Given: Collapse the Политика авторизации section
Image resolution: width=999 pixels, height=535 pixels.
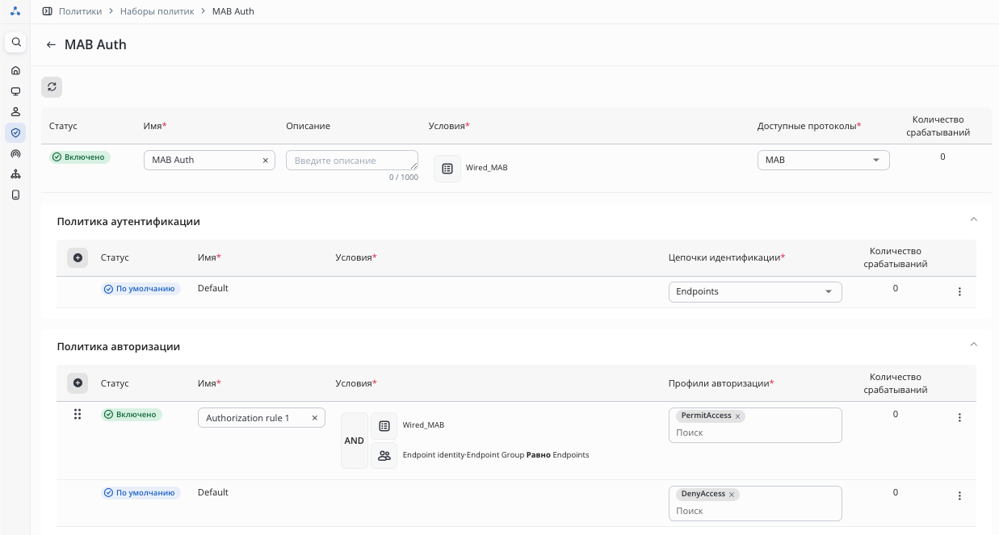Looking at the screenshot, I should tap(973, 344).
